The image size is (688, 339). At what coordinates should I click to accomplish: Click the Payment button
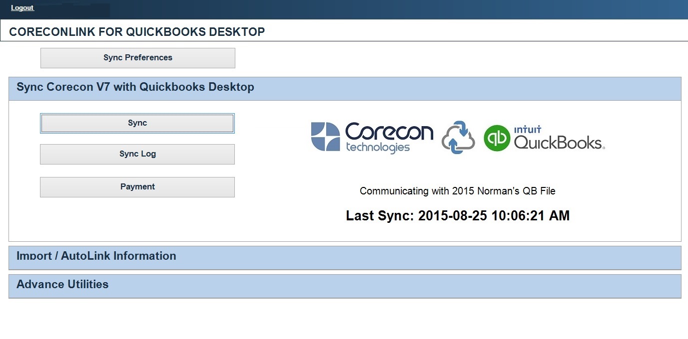pyautogui.click(x=137, y=187)
